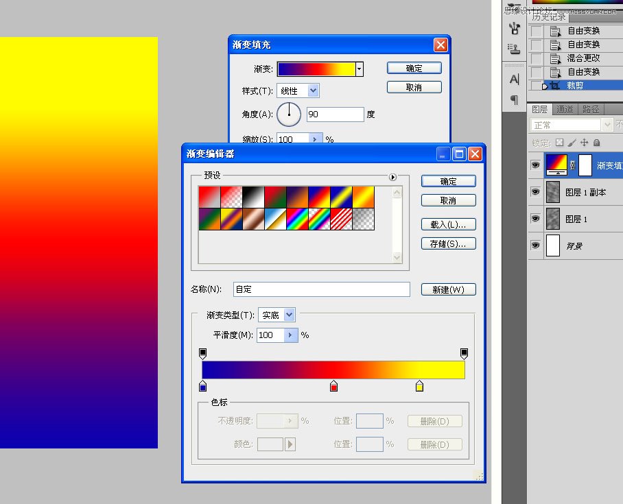Click the lock all padlock icon
623x504 pixels.
597,143
